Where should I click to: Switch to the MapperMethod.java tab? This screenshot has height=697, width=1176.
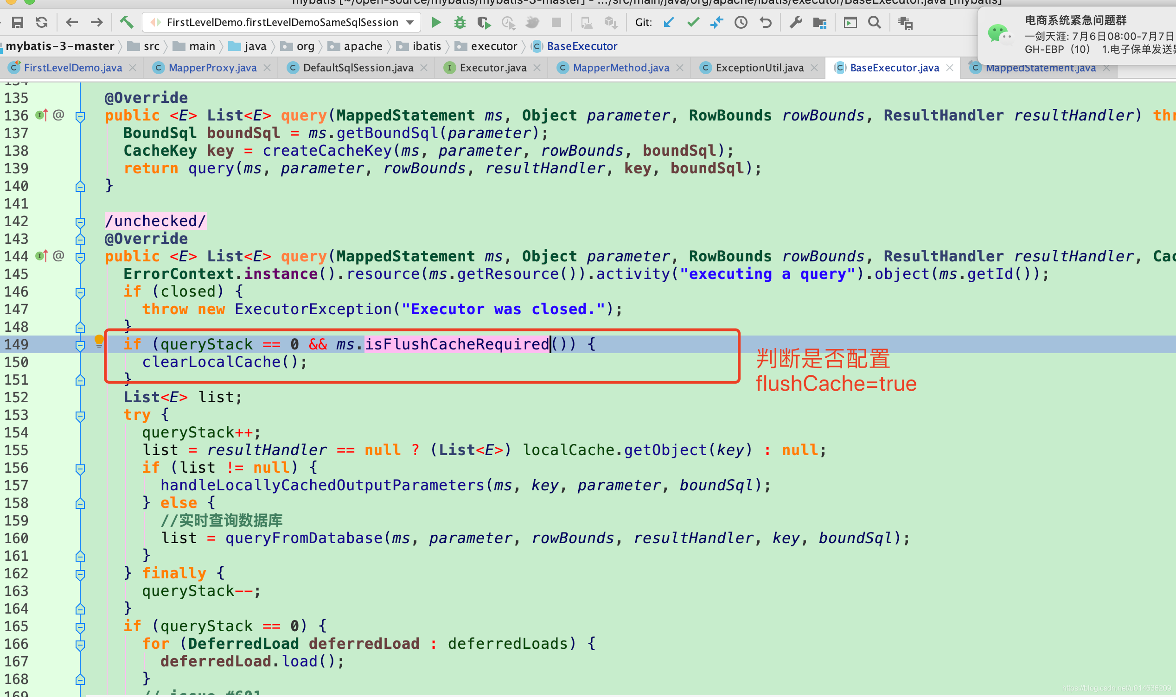pos(620,68)
